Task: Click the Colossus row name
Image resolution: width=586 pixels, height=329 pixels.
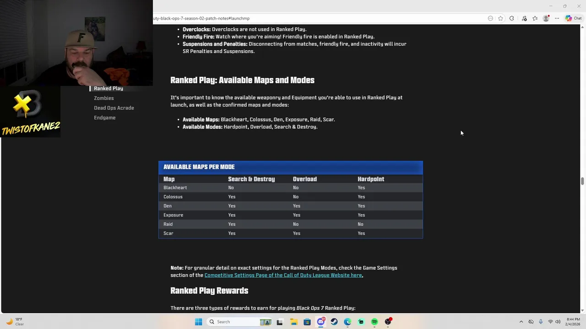Action: click(173, 197)
